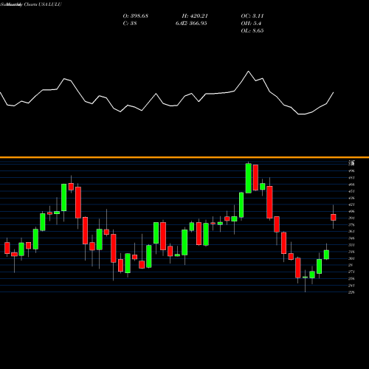The height and width of the screenshot is (369, 369).
Task: Click the close value starting C: 38
Action: tap(130, 24)
